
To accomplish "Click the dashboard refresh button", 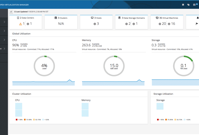I will [11, 12].
